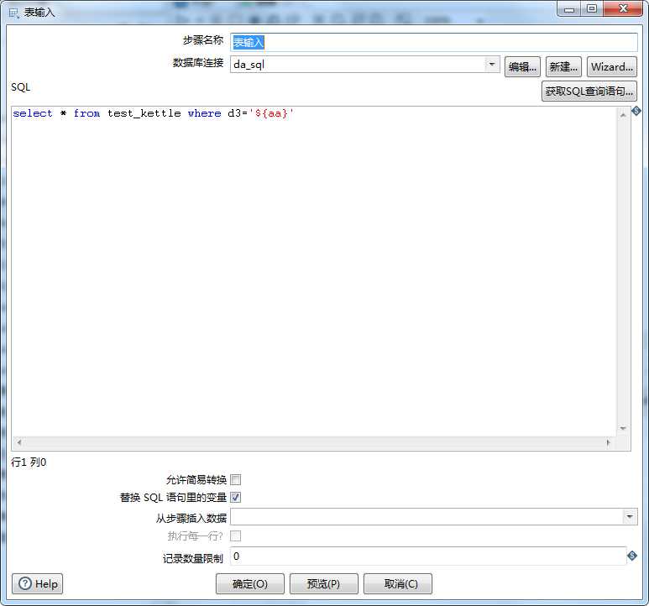Click the 记录数量限制 input field
Screen dimensions: 649x606
tap(428, 556)
